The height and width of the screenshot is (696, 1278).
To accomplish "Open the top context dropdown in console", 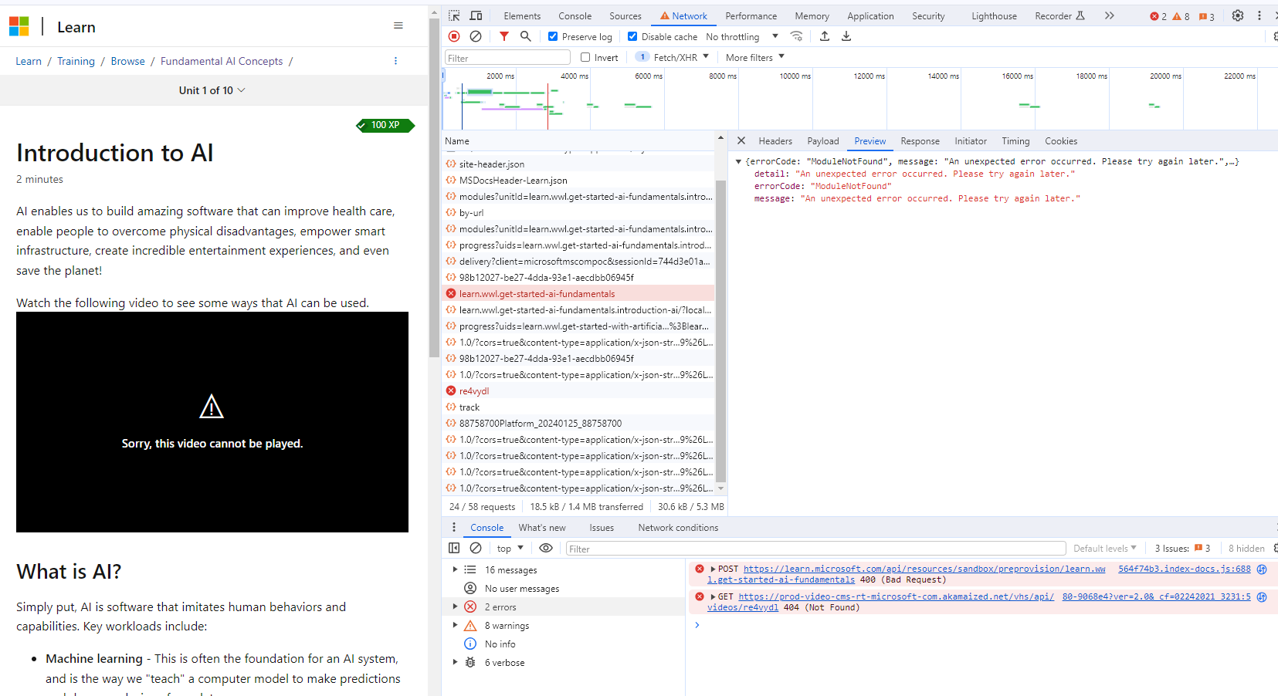I will (510, 548).
